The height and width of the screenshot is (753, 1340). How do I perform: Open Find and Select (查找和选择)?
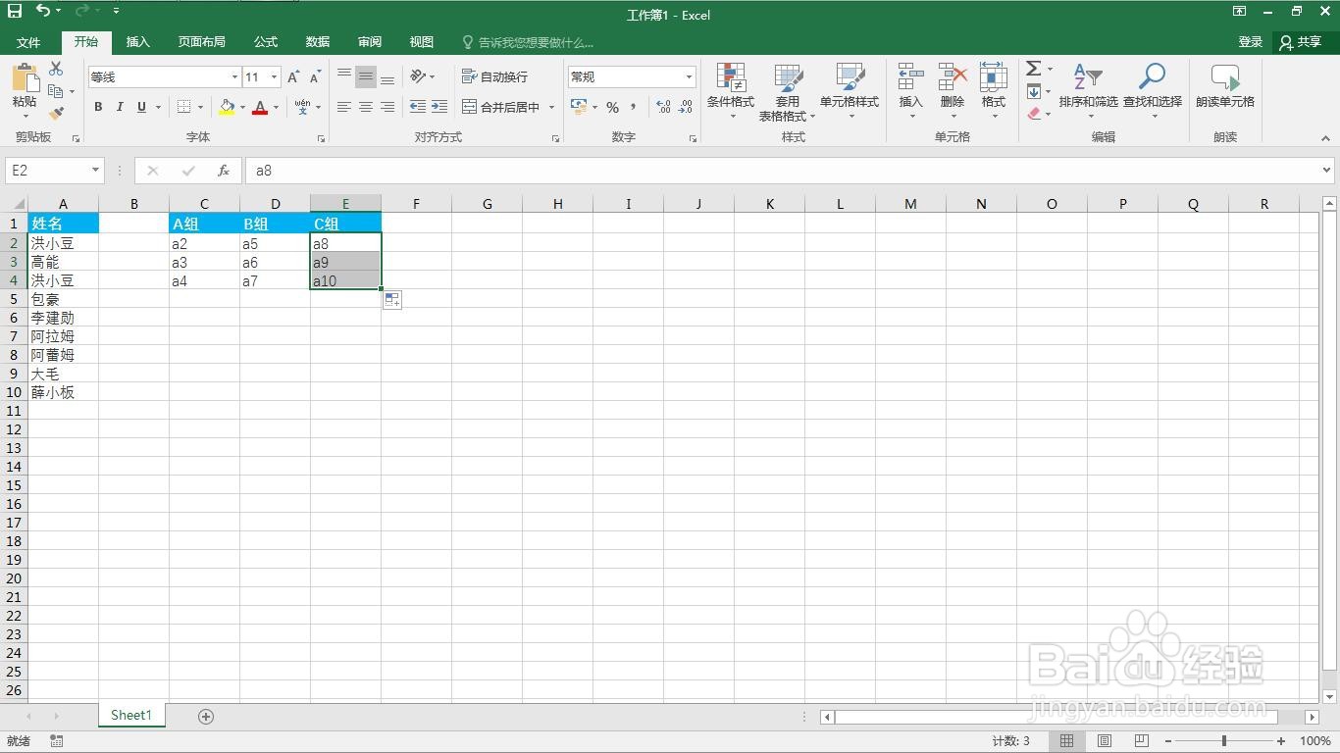[1153, 91]
